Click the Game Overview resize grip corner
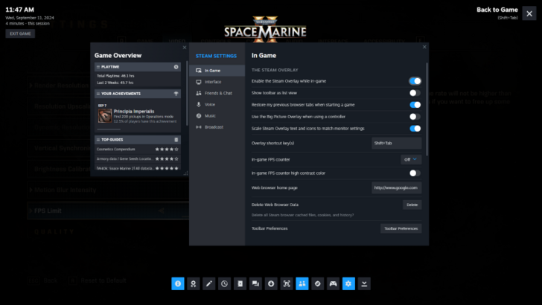Viewport: 542px width, 305px height. (x=185, y=173)
